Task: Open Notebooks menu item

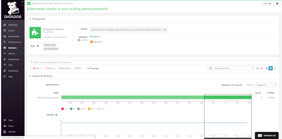Action: click(x=13, y=71)
